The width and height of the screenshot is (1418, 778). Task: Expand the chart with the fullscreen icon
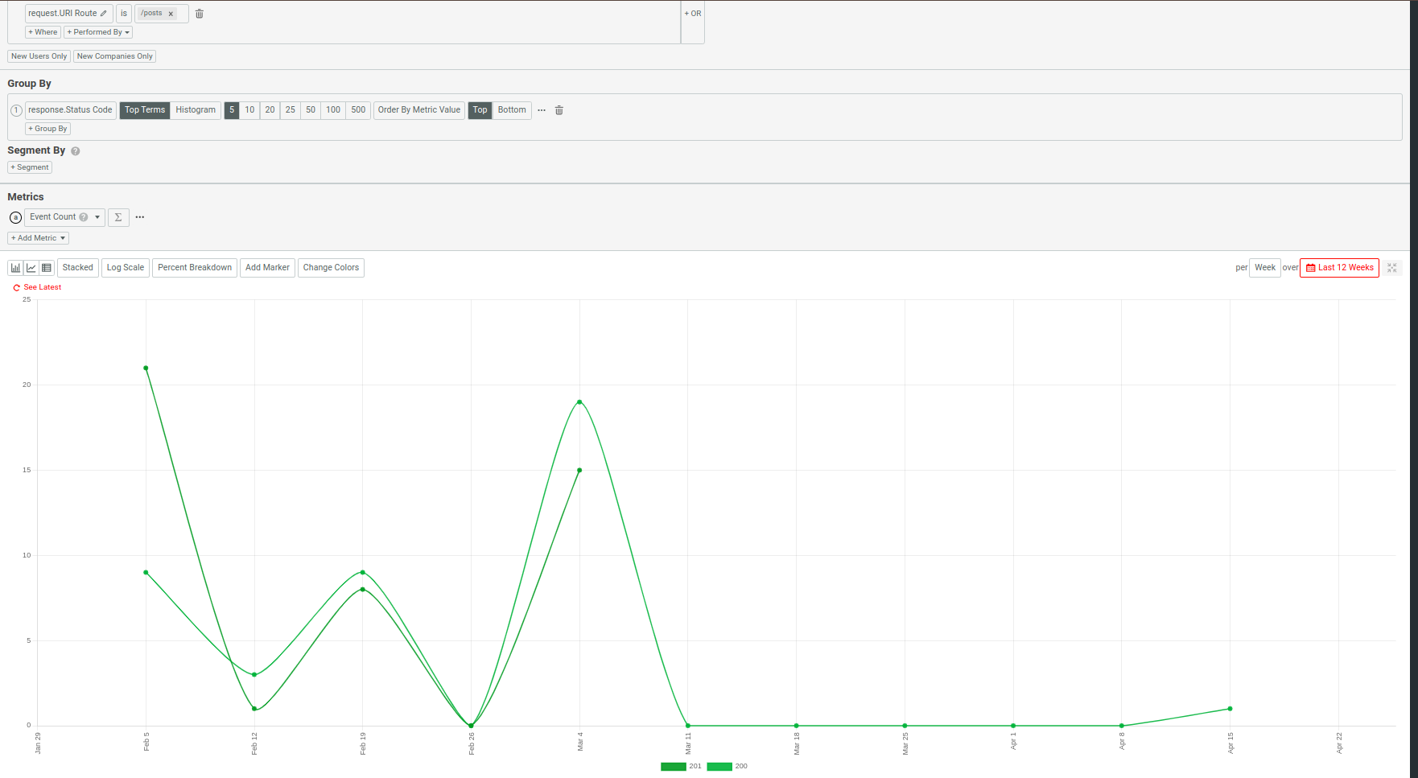[1393, 267]
